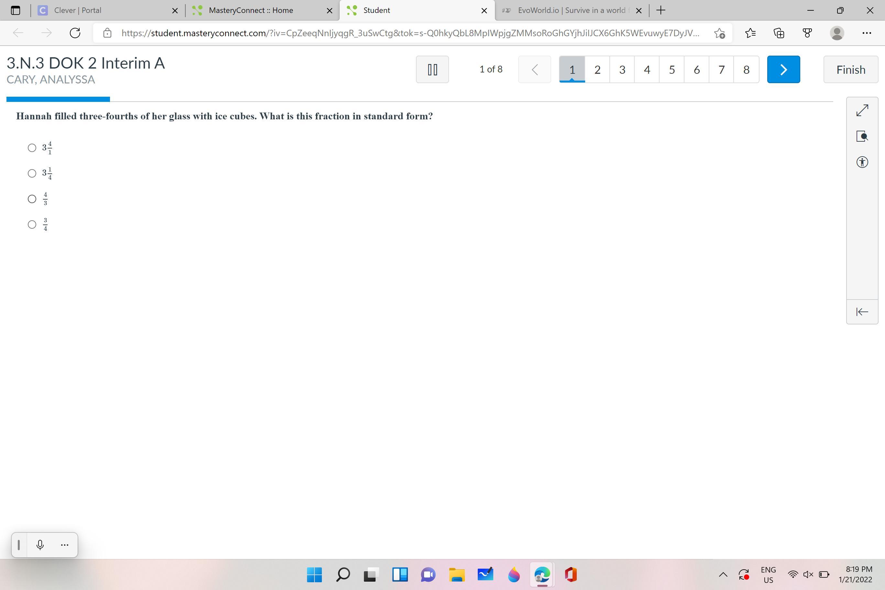Viewport: 885px width, 590px height.
Task: Open the page search tool in the sidebar
Action: [862, 136]
